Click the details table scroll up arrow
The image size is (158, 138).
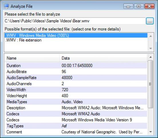pos(151,57)
